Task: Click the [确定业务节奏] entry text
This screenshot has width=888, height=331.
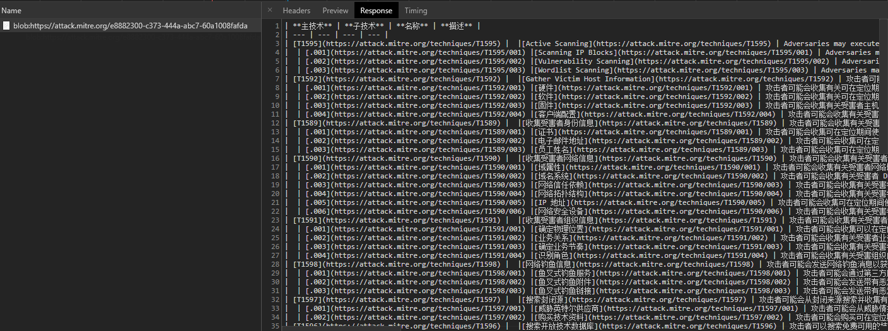Action: (x=561, y=247)
